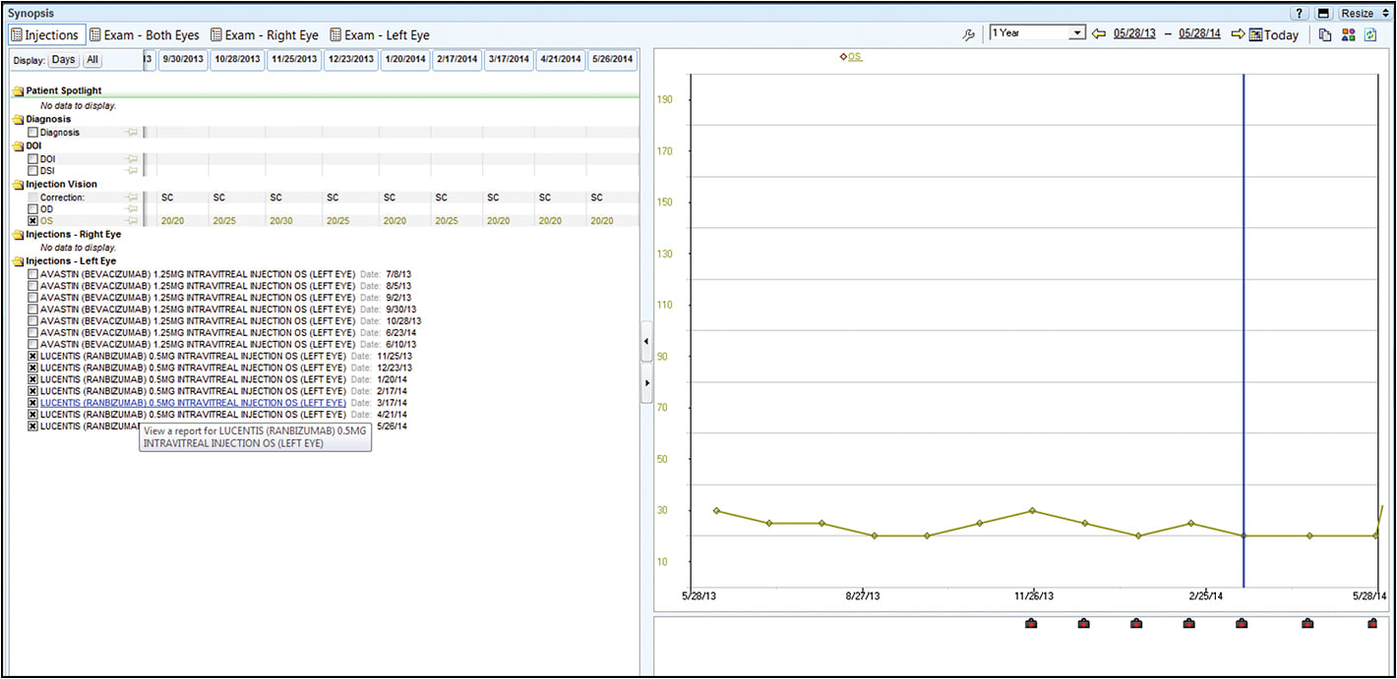This screenshot has width=1397, height=679.
Task: Switch to the Exam - Both Eyes tab
Action: [145, 34]
